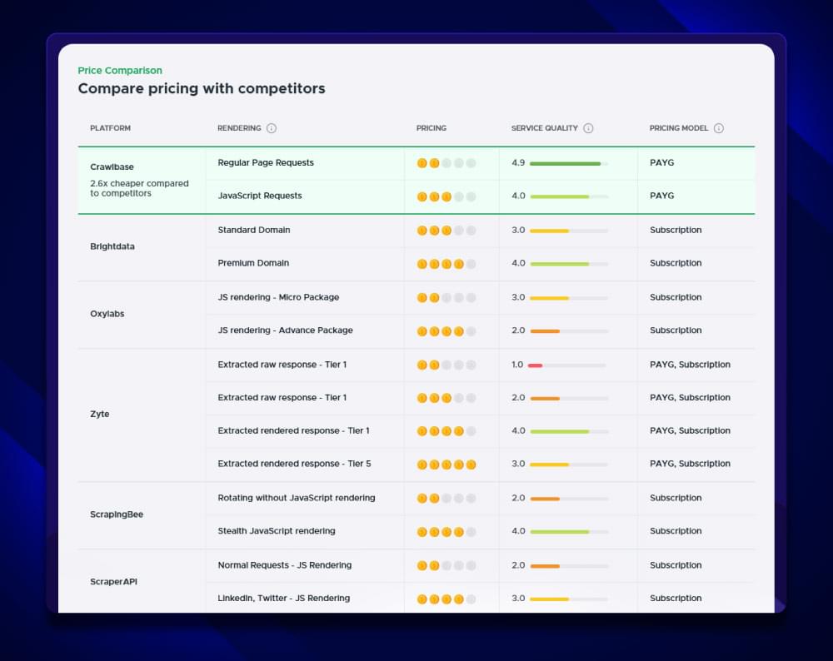This screenshot has width=833, height=661.
Task: Click the Price Comparison label
Action: click(120, 70)
